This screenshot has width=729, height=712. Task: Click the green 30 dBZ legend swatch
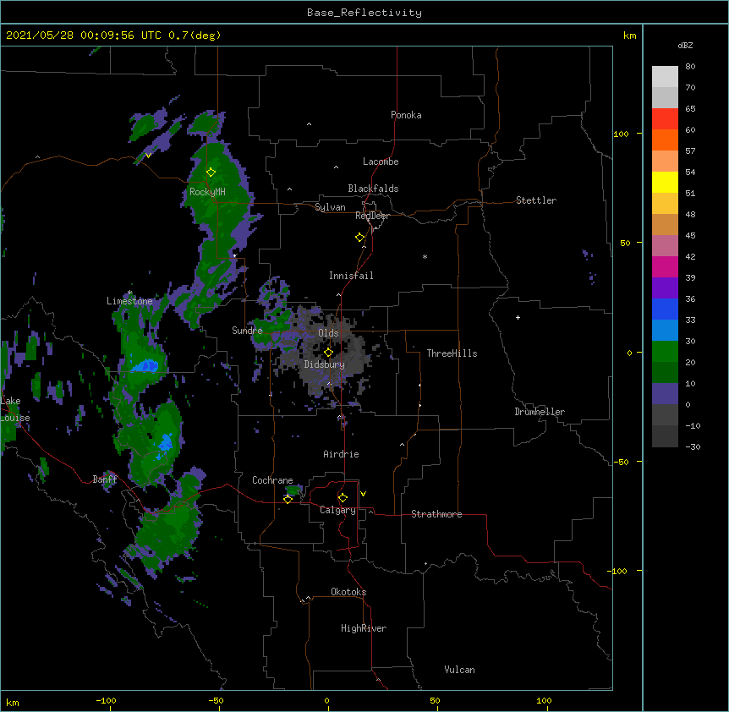coord(665,352)
